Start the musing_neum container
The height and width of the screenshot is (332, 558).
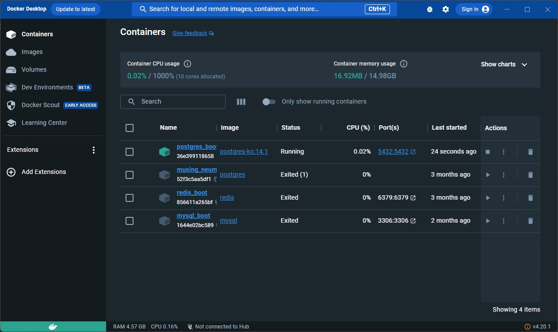click(x=488, y=175)
